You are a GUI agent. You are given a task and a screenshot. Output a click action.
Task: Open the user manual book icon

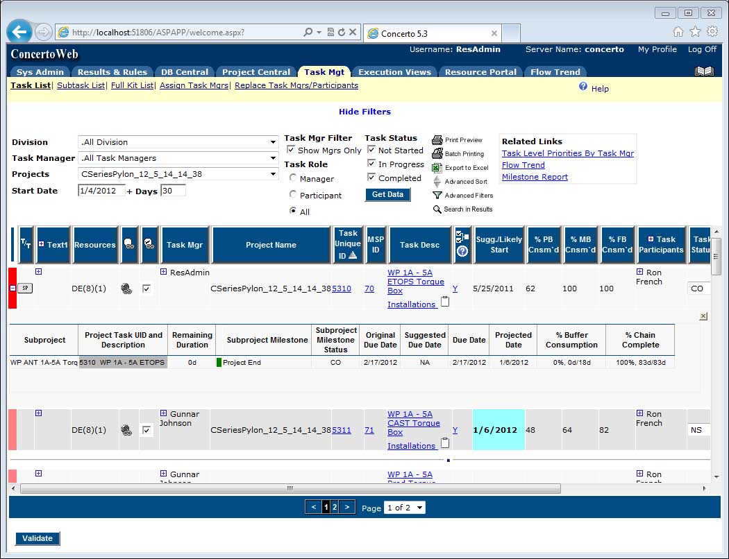[704, 71]
